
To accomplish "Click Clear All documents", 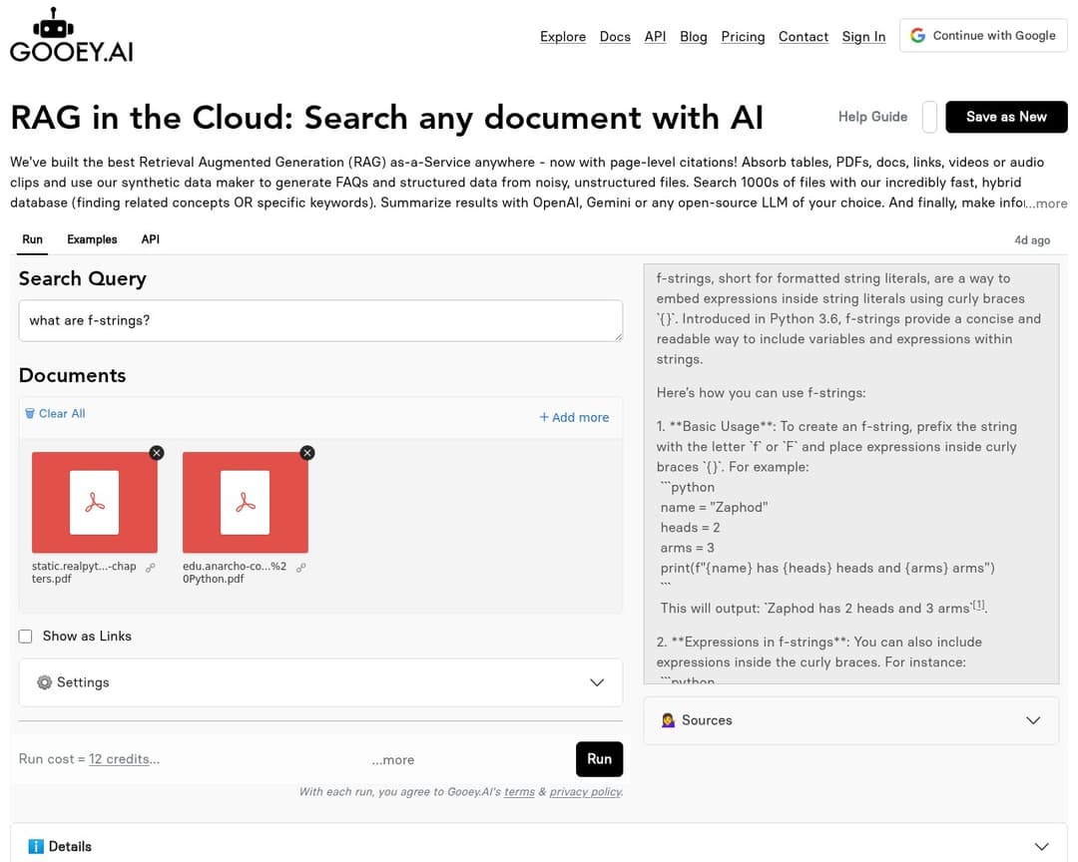I will coord(55,413).
